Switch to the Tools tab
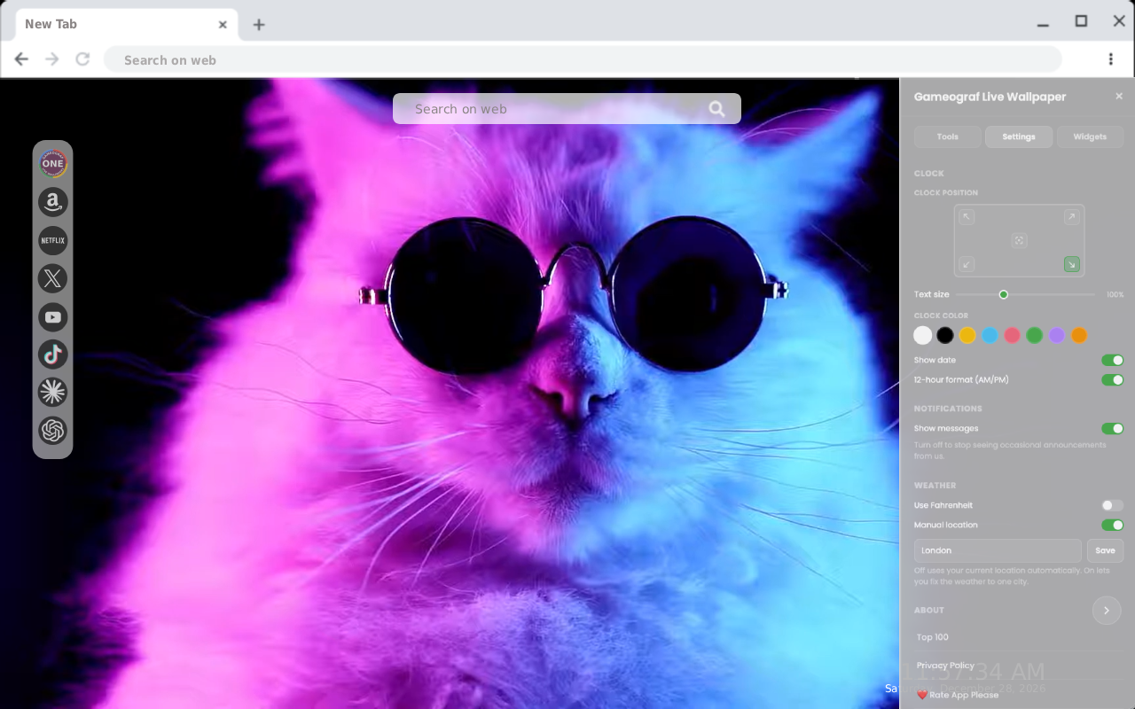Viewport: 1135px width, 709px height. point(948,136)
